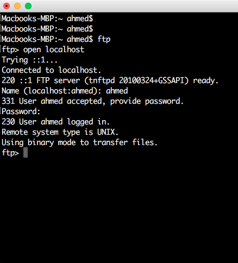Close the terminal window with red button

7,6
